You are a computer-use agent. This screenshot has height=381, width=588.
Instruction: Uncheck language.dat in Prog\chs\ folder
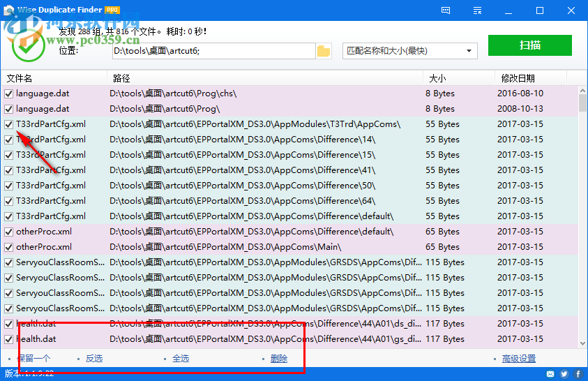coord(8,94)
